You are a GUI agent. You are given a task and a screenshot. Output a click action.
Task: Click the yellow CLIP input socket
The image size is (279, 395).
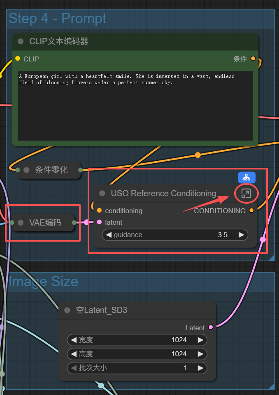tap(18, 59)
